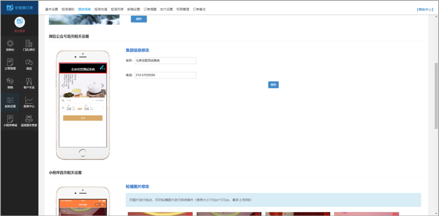The image size is (439, 216).
Task: Open 门店/房价 in the sidebar
Action: 29,45
